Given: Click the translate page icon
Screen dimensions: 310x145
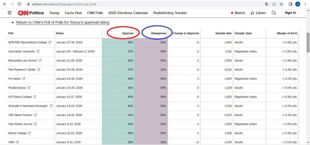Looking at the screenshot, I should [267, 4].
